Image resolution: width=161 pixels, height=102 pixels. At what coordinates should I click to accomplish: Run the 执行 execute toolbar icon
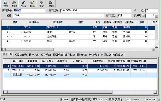(x=24, y=4)
